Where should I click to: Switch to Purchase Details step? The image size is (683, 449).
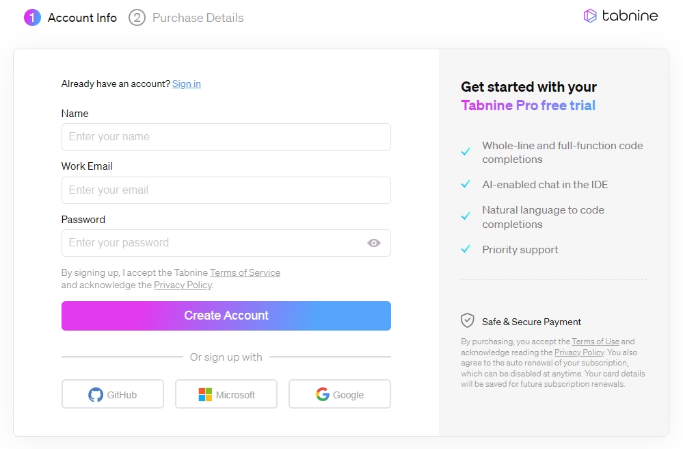tap(198, 18)
